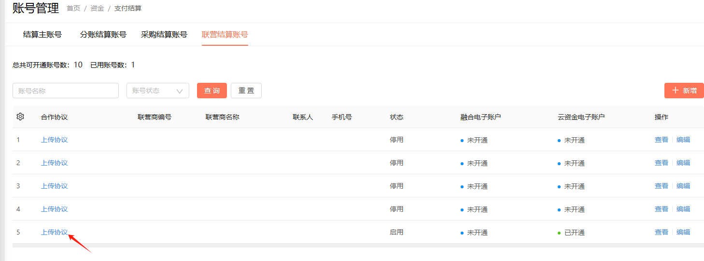
Task: Switch to 分账结算账号 tab
Action: (103, 35)
